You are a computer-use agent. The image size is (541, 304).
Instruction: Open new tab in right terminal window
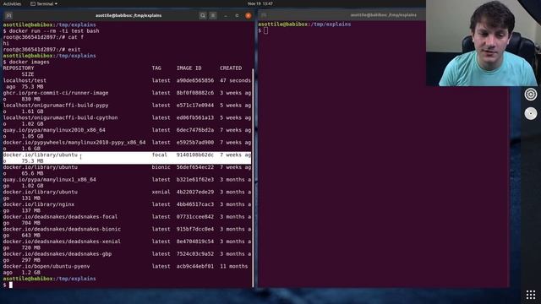pyautogui.click(x=264, y=15)
